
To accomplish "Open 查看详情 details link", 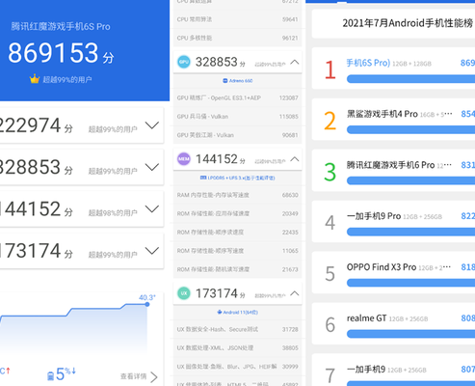I will [133, 376].
